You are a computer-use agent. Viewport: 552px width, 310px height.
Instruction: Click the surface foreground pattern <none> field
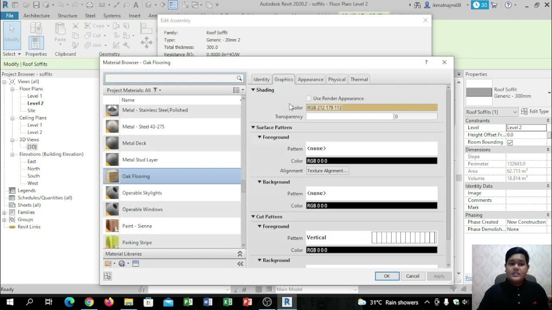[x=371, y=149]
